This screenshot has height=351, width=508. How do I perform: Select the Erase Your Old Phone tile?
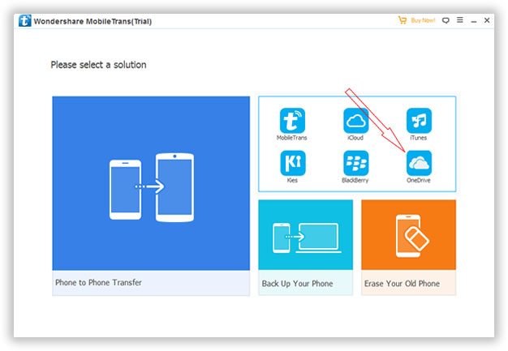(408, 247)
